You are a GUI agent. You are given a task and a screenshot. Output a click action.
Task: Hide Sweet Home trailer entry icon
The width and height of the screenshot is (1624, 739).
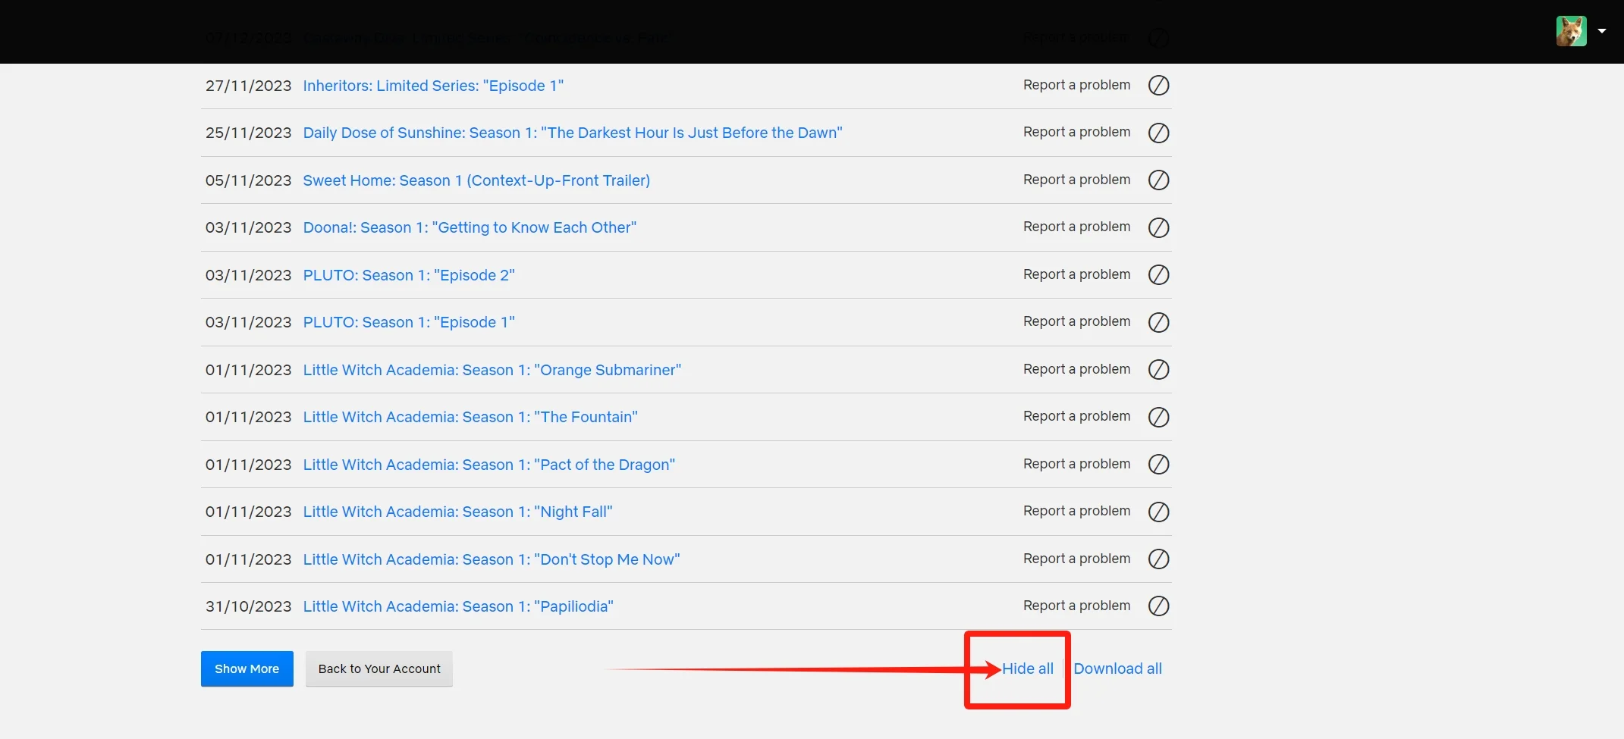[1158, 180]
